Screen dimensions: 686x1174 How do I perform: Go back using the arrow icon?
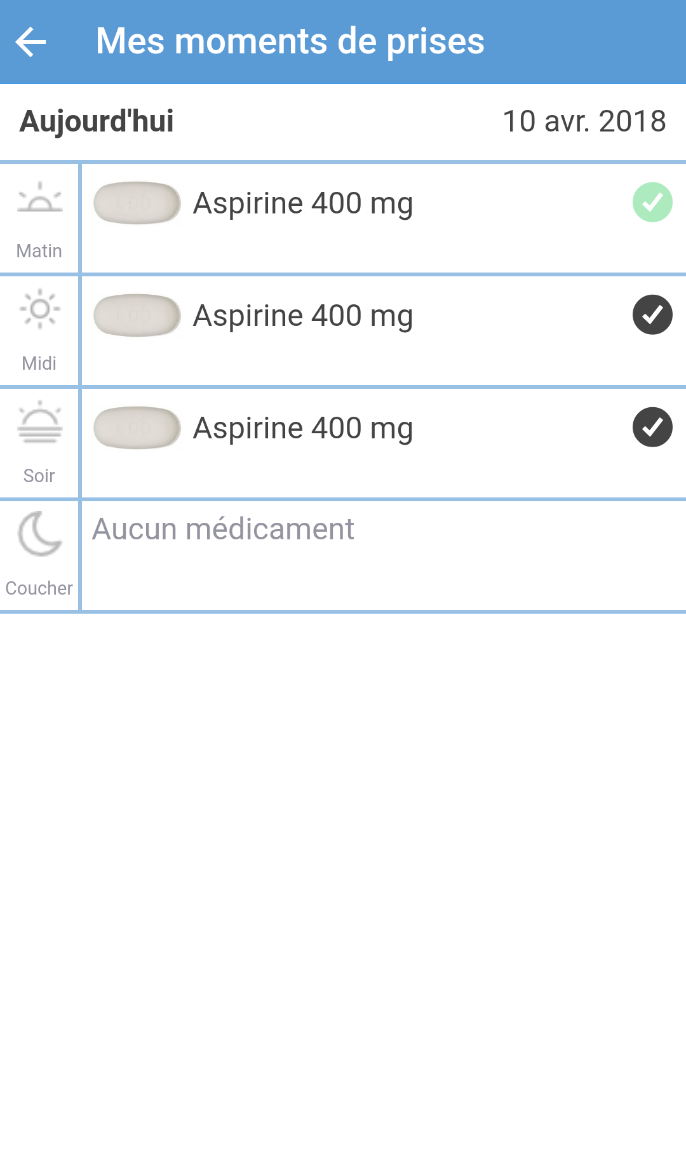tap(30, 43)
